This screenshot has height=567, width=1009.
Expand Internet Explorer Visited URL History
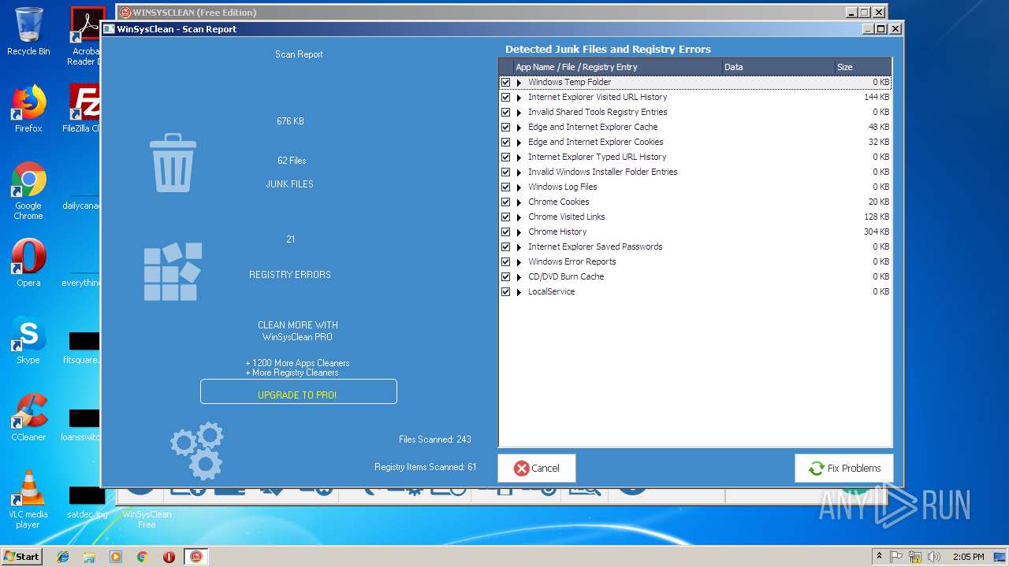(519, 98)
